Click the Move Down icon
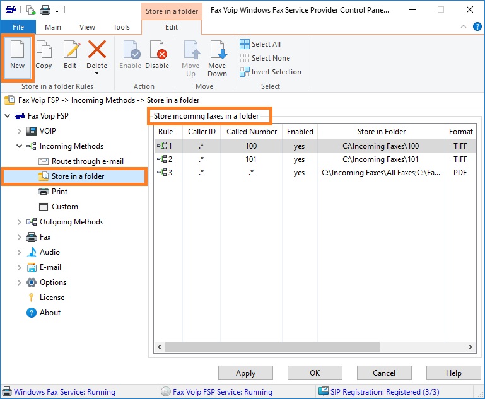The width and height of the screenshot is (485, 399). click(218, 49)
